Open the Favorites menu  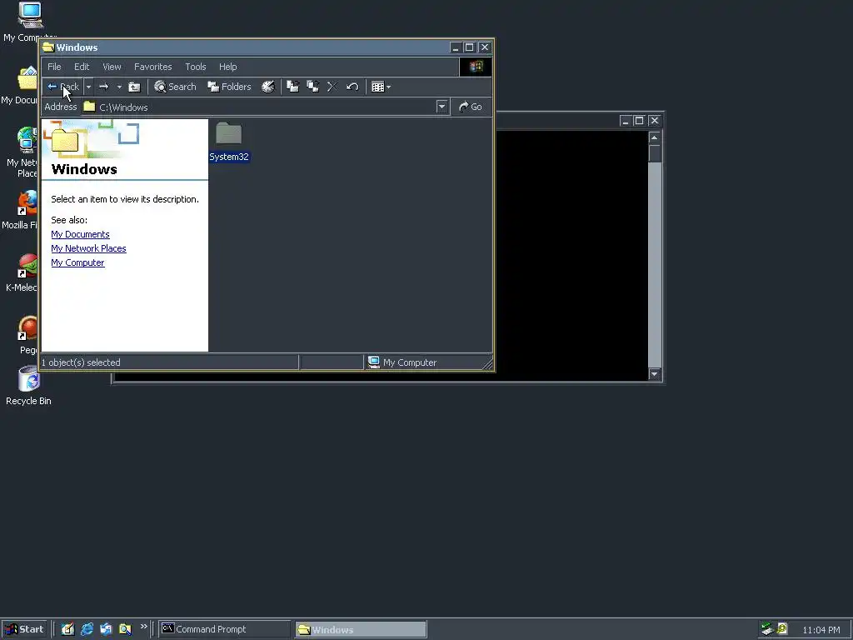(x=153, y=67)
